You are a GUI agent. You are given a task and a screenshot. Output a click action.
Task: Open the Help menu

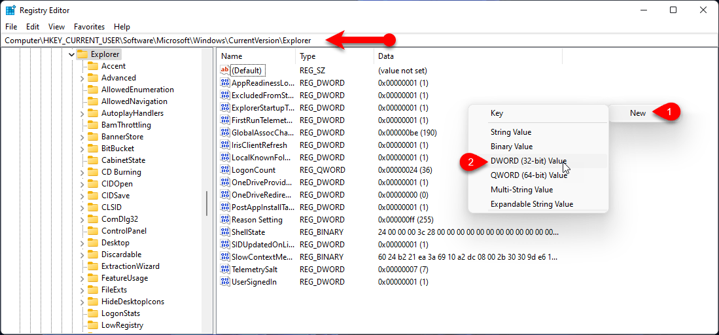(x=122, y=27)
